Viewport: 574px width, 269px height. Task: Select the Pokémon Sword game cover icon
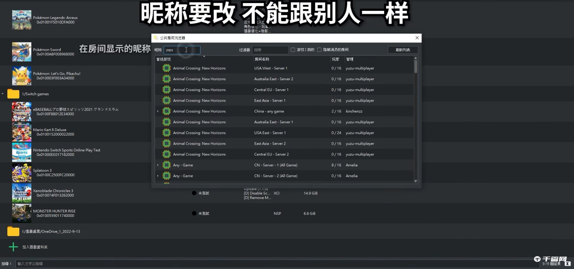[x=22, y=52]
